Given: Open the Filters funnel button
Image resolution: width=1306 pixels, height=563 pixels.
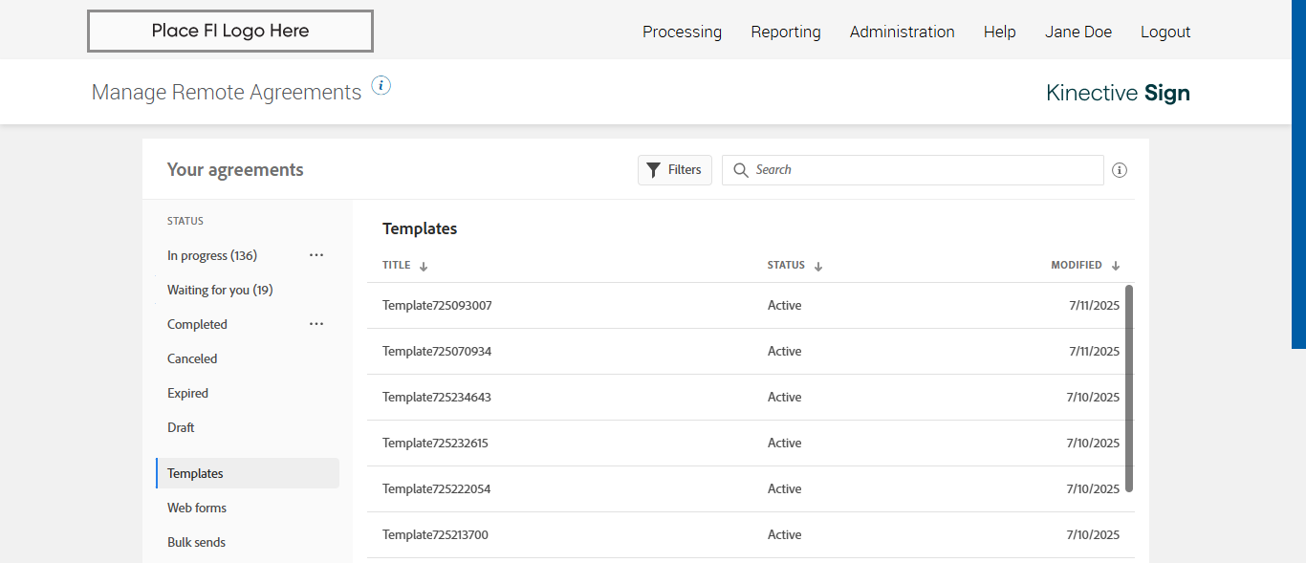Looking at the screenshot, I should click(x=674, y=170).
